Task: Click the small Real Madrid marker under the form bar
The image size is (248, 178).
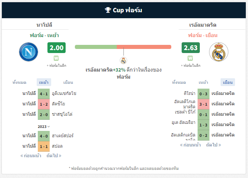Action: point(123,60)
